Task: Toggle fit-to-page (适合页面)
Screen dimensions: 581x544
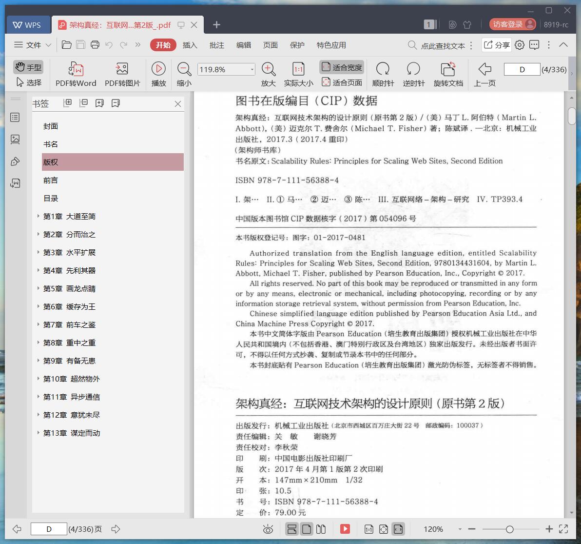Action: [x=342, y=82]
